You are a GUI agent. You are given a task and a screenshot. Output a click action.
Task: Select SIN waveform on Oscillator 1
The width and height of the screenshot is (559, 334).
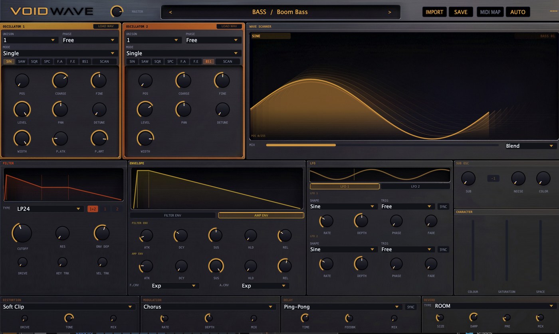pyautogui.click(x=9, y=61)
